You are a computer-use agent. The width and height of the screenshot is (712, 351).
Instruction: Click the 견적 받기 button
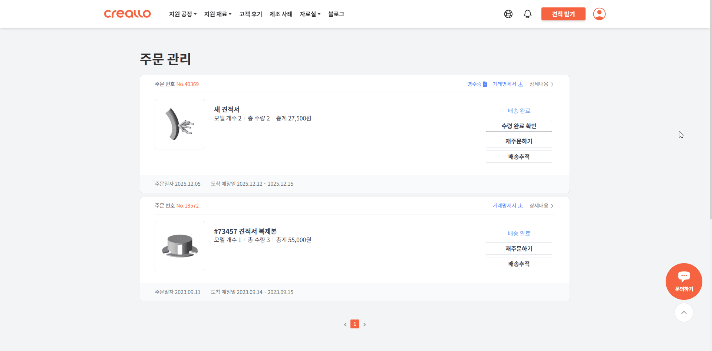click(563, 14)
